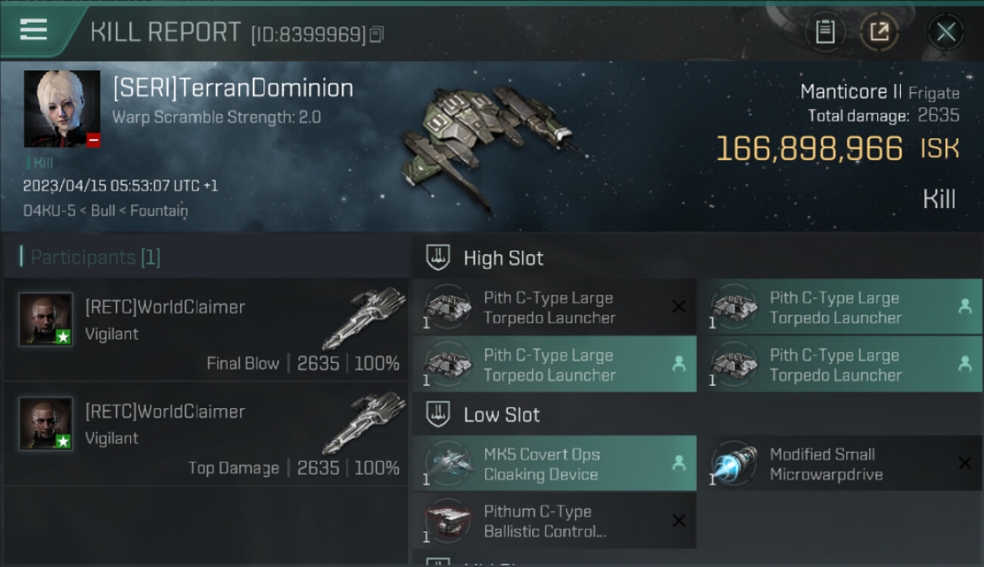Select the MK5 Covert Ops Cloaking Device
984x567 pixels.
(554, 464)
